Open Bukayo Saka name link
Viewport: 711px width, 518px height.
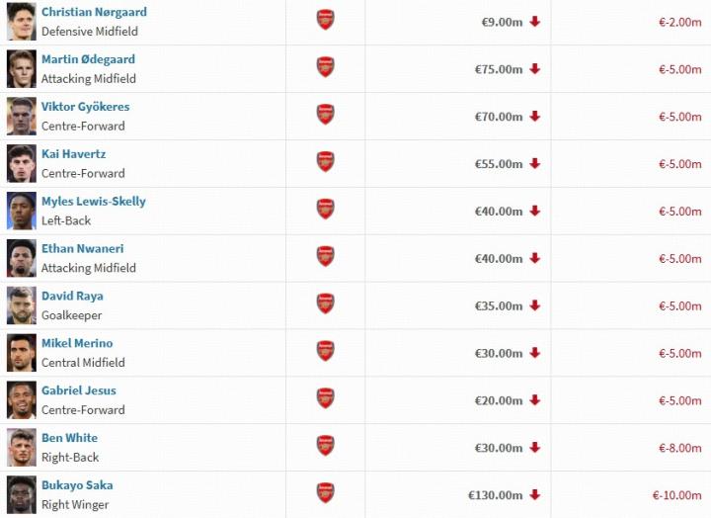77,485
